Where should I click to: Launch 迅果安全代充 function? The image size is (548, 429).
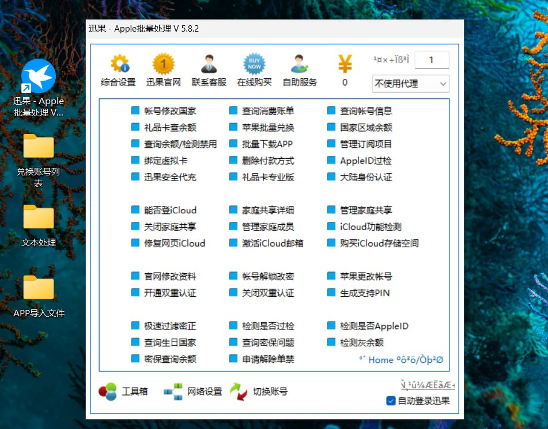pyautogui.click(x=170, y=177)
